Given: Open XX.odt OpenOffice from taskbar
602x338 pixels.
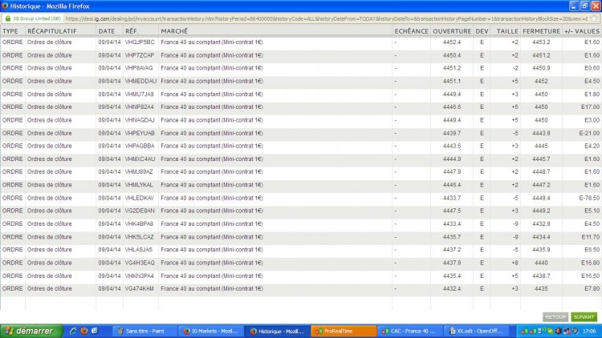Looking at the screenshot, I should click(x=476, y=331).
